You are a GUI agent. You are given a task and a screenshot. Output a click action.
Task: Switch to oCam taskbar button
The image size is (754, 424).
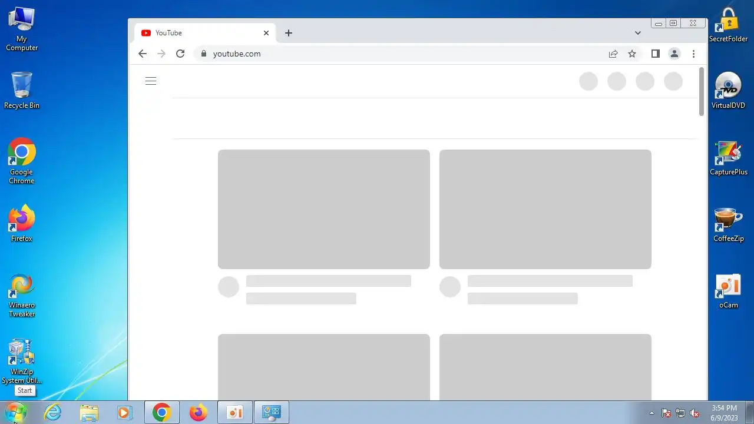point(235,412)
